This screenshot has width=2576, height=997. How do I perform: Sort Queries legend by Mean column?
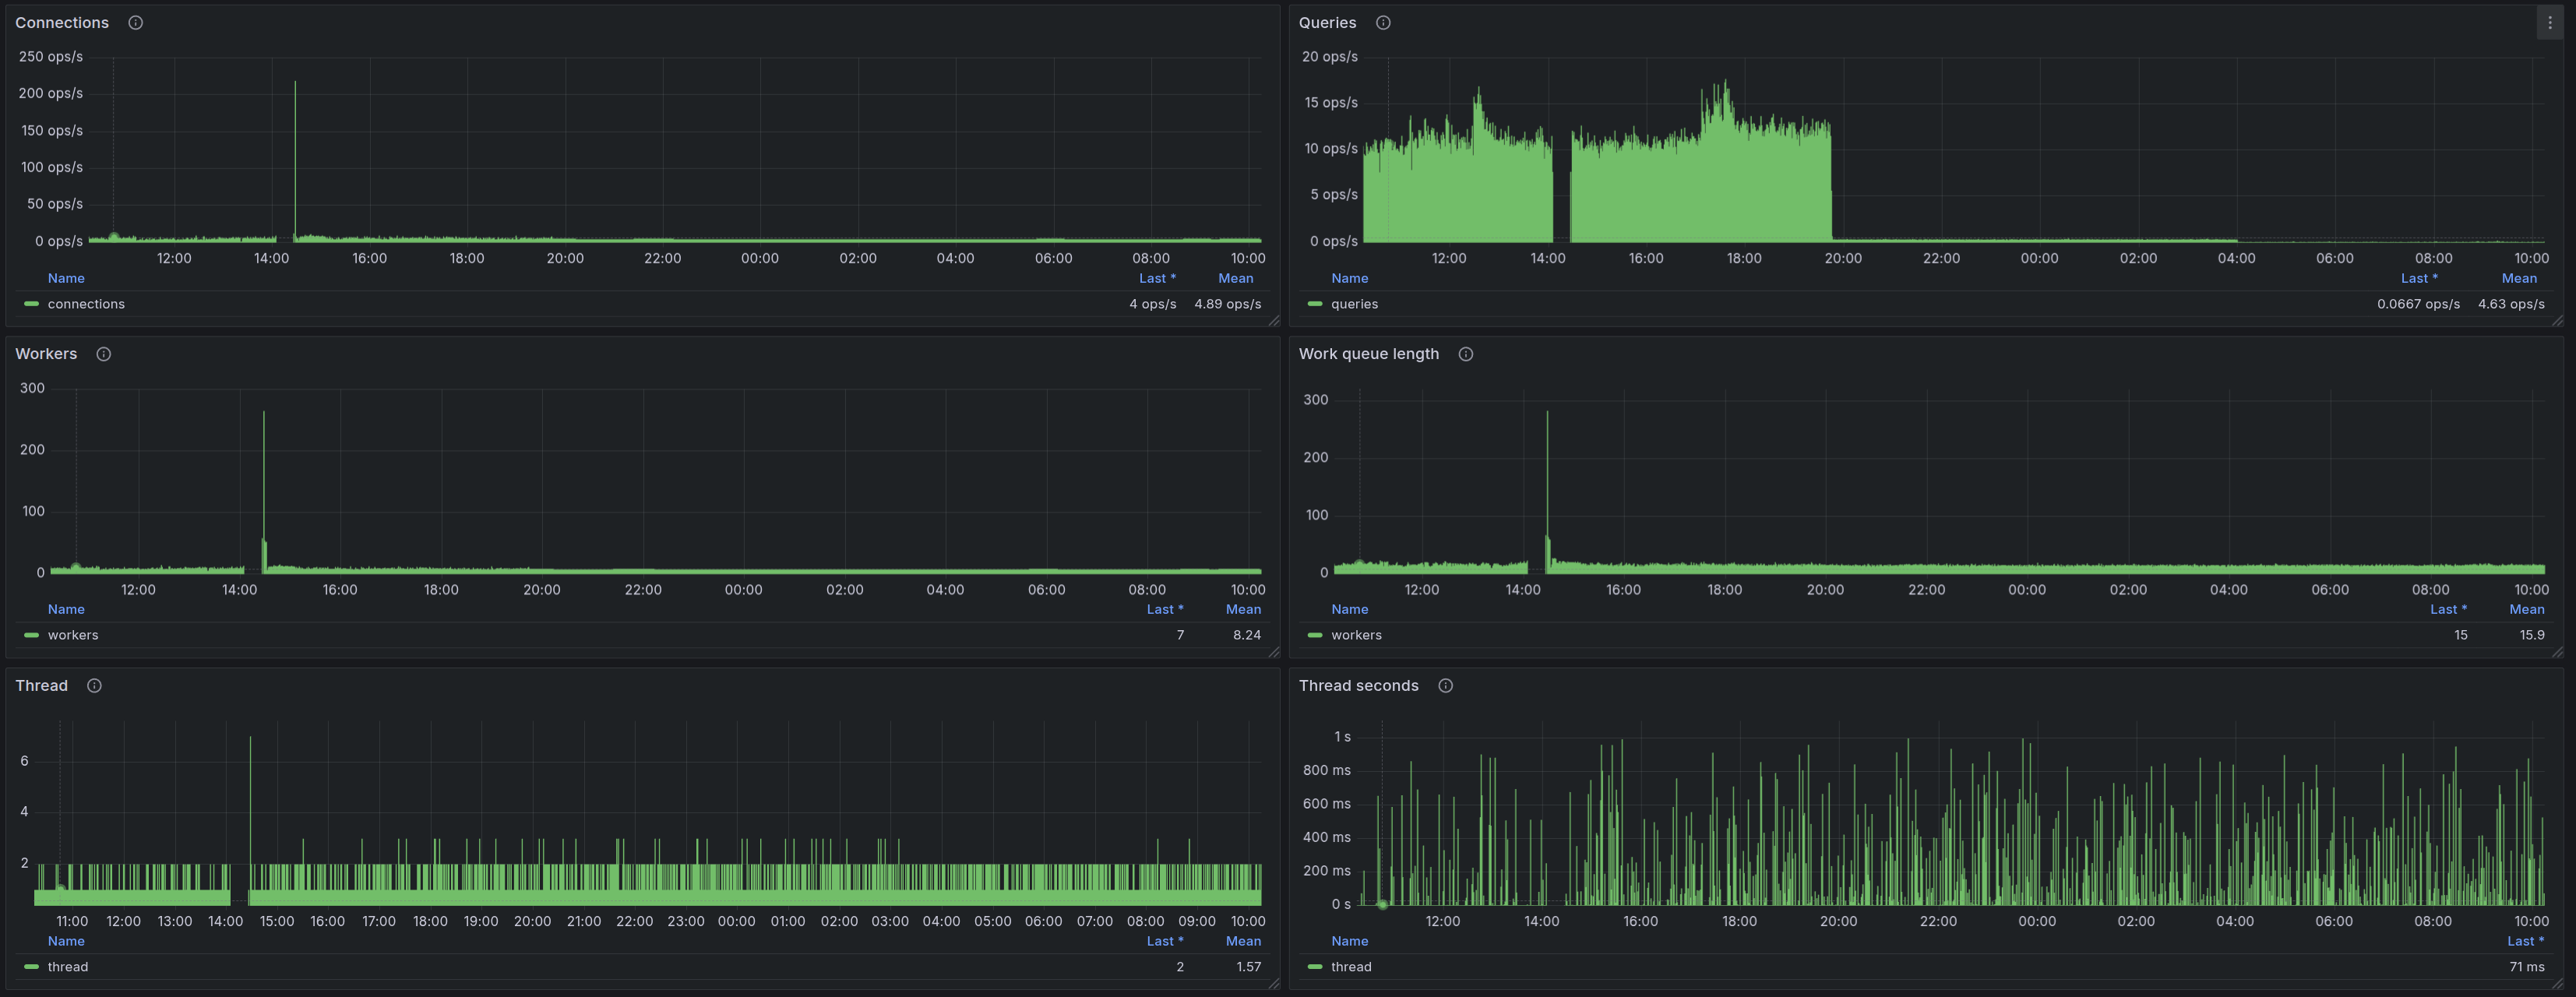coord(2519,279)
